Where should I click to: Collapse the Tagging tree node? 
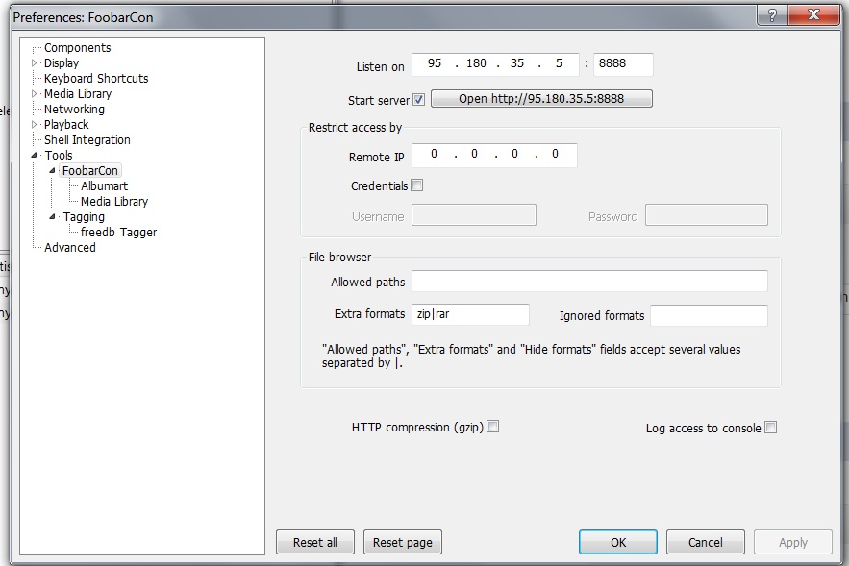click(x=53, y=216)
